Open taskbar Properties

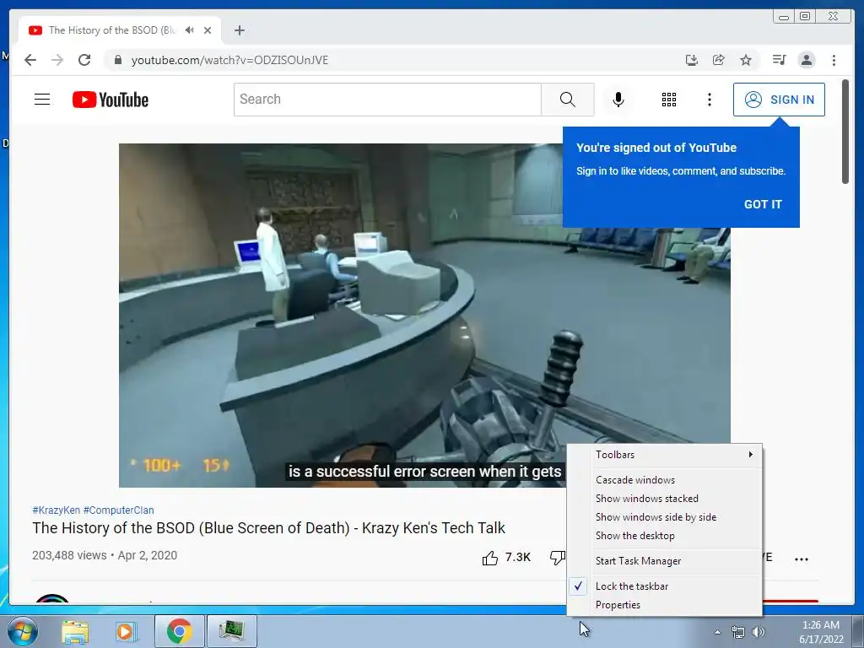tap(665, 605)
